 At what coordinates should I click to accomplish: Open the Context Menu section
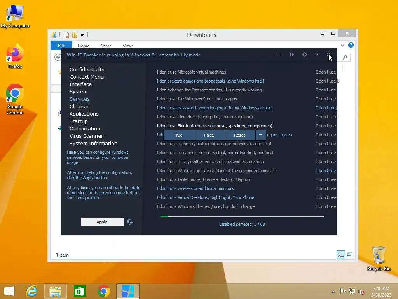click(x=87, y=77)
